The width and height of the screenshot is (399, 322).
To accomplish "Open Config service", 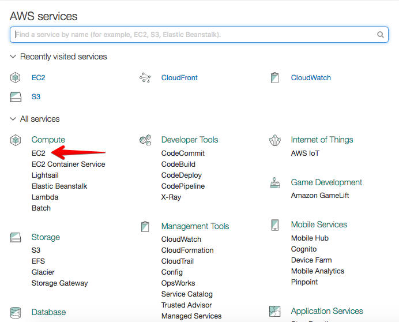I will 172,272.
